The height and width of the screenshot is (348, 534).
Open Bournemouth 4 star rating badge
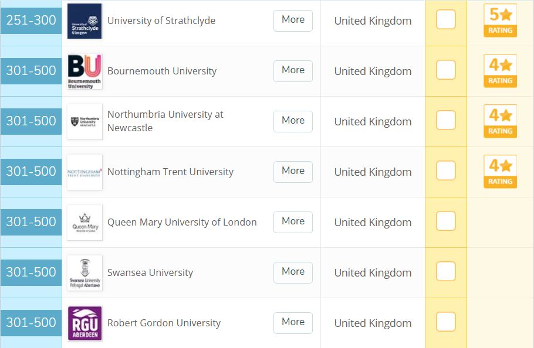pyautogui.click(x=500, y=71)
